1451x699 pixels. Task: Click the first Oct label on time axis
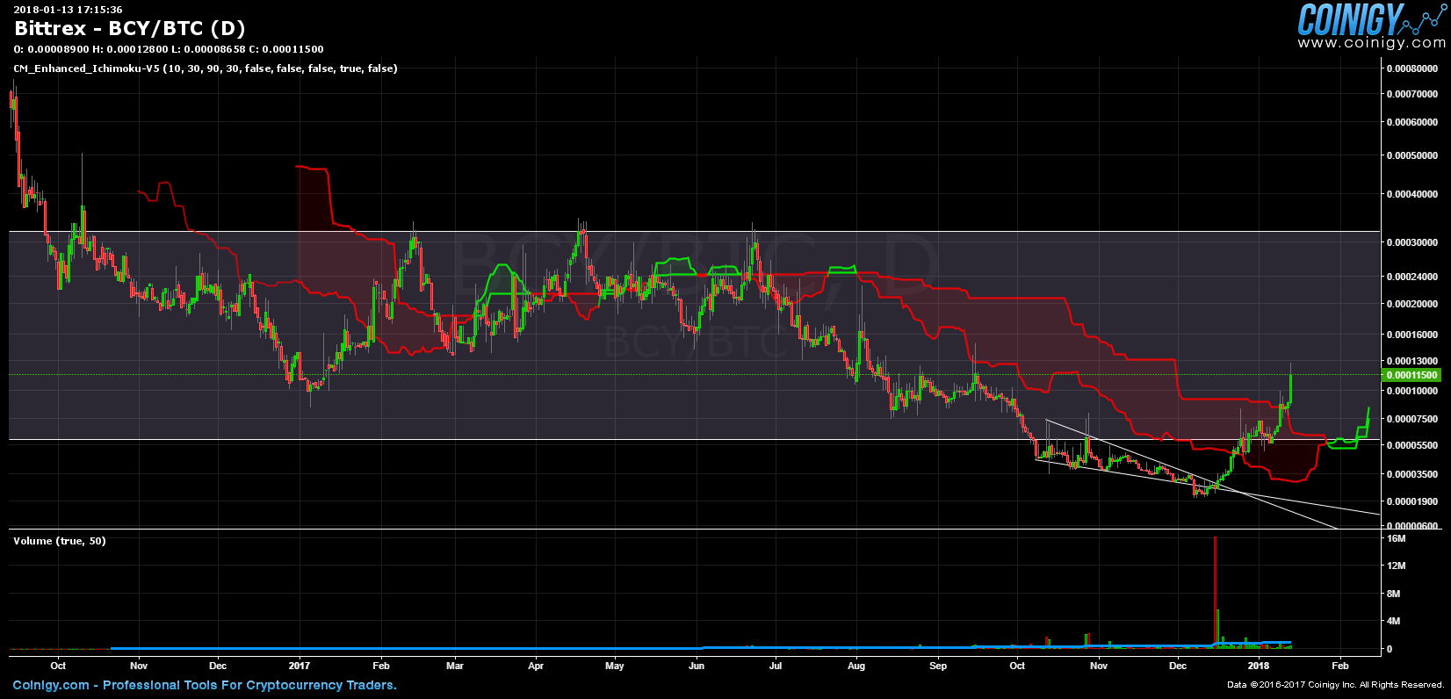(x=58, y=666)
